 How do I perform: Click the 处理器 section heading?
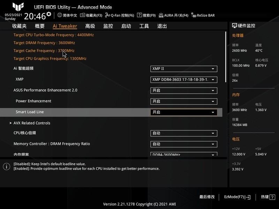(238, 36)
